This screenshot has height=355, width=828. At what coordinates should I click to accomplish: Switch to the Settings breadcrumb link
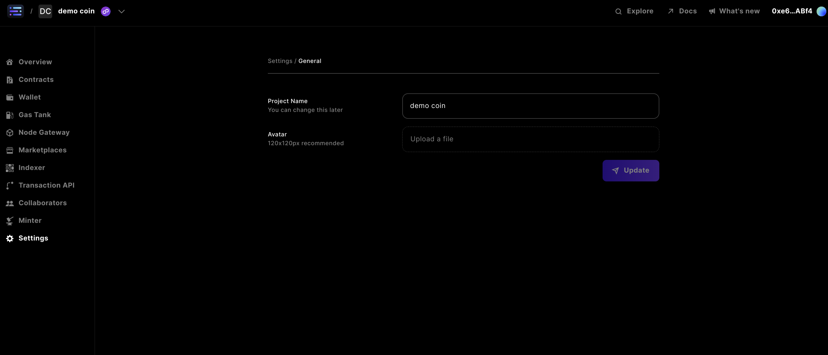(x=280, y=61)
